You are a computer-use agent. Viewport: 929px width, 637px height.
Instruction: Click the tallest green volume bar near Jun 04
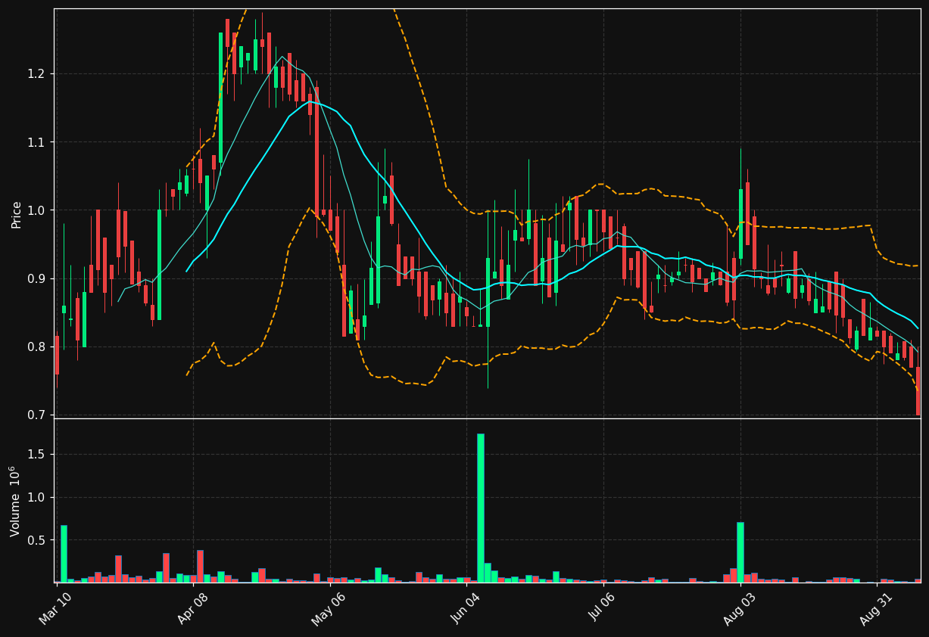click(x=480, y=508)
